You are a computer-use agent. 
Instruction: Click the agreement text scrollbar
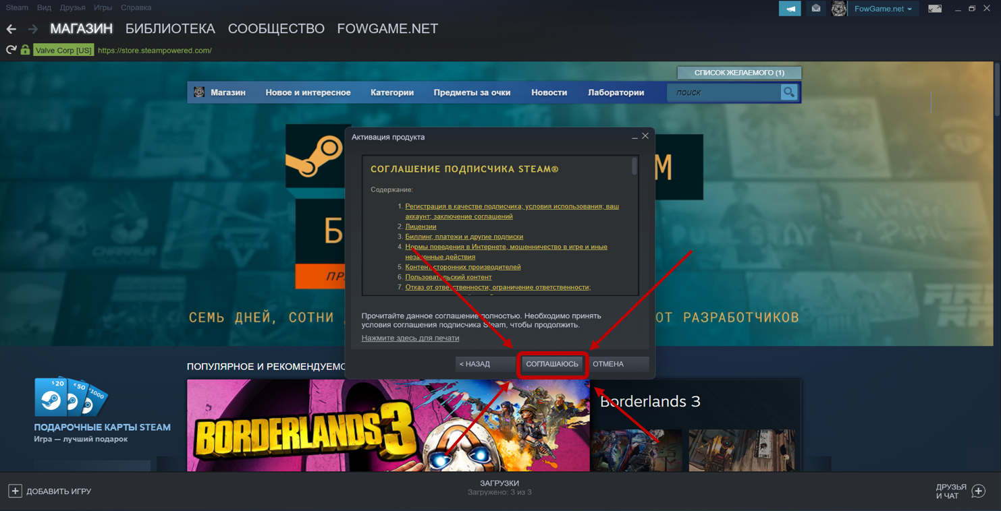634,167
